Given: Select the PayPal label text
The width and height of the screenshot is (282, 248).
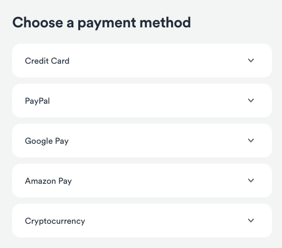Looking at the screenshot, I should (37, 101).
